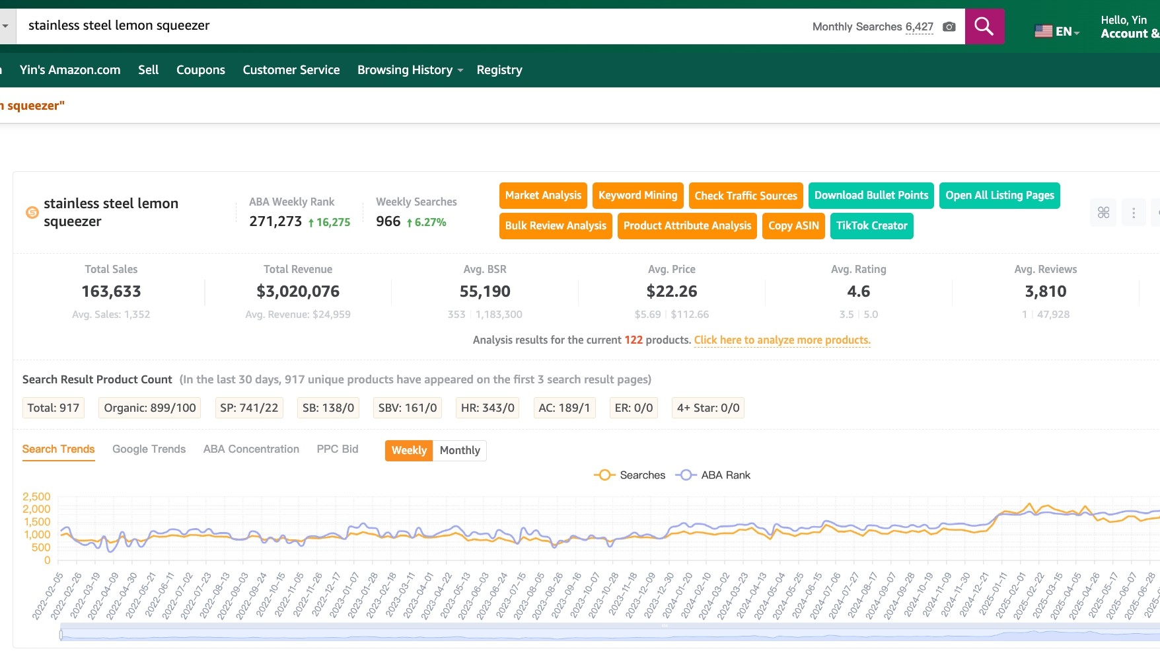The width and height of the screenshot is (1160, 653).
Task: Open the grid apps icon near keyword toolbar
Action: (x=1103, y=212)
